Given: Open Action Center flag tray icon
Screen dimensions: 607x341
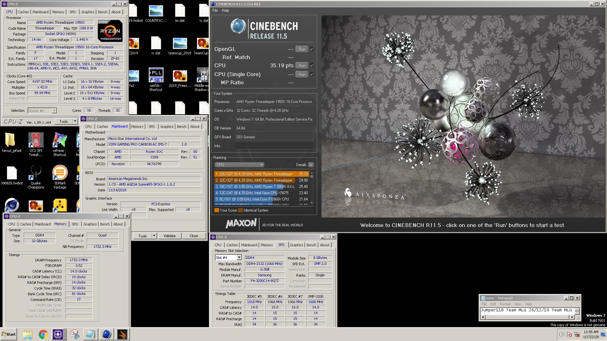Looking at the screenshot, I should [569, 334].
